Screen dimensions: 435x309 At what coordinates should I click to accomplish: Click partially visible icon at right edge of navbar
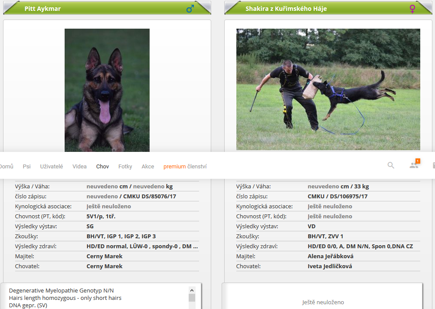coord(433,165)
